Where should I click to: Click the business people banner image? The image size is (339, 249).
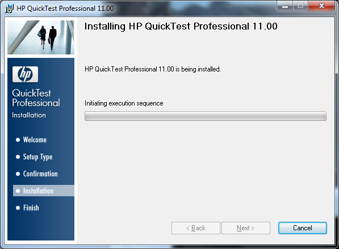pos(41,37)
